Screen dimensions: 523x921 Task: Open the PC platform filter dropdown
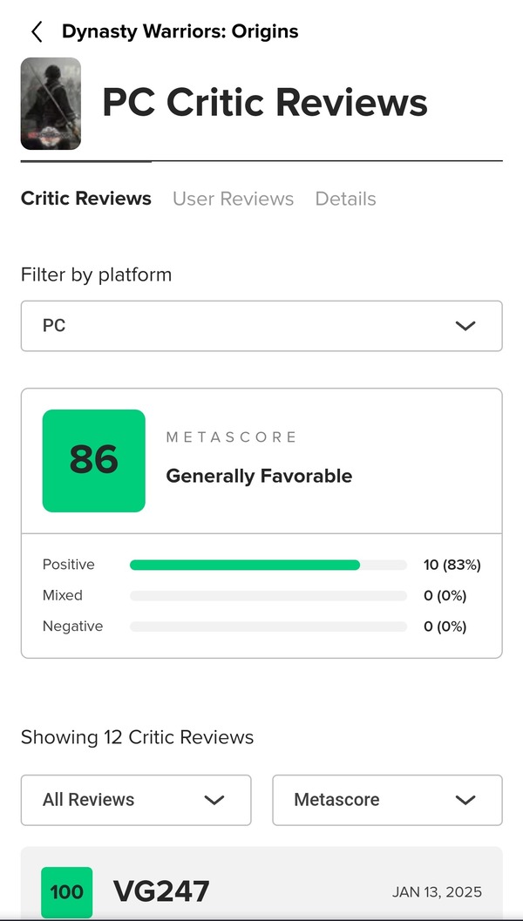tap(261, 326)
